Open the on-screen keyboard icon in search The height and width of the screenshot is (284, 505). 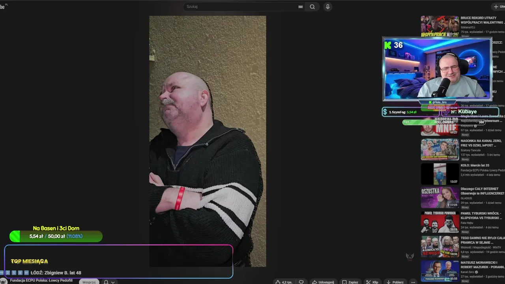coord(301,7)
